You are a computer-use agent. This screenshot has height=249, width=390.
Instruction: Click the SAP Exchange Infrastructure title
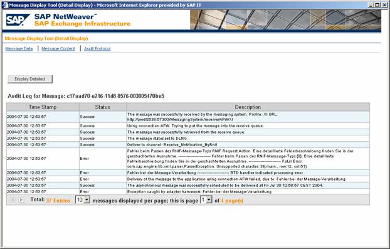tap(82, 24)
